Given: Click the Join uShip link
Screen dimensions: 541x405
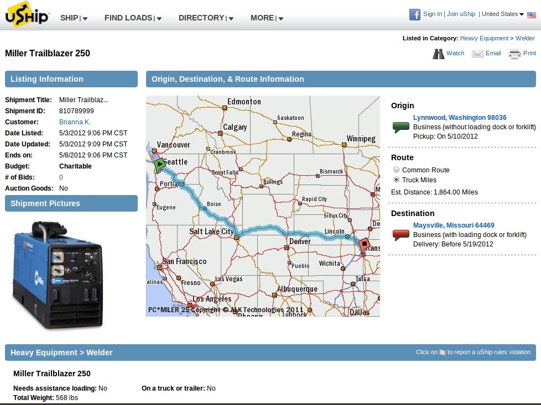Looking at the screenshot, I should tap(461, 14).
